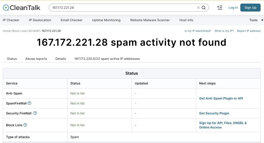Follow Home breadcrumb link
This screenshot has height=143, width=264.
7,31
